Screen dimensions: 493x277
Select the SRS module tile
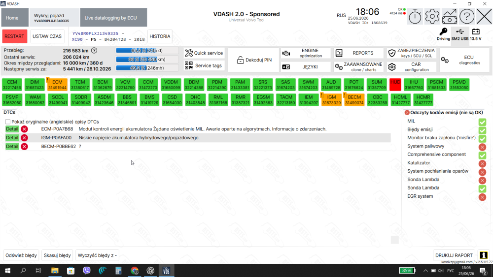263,85
